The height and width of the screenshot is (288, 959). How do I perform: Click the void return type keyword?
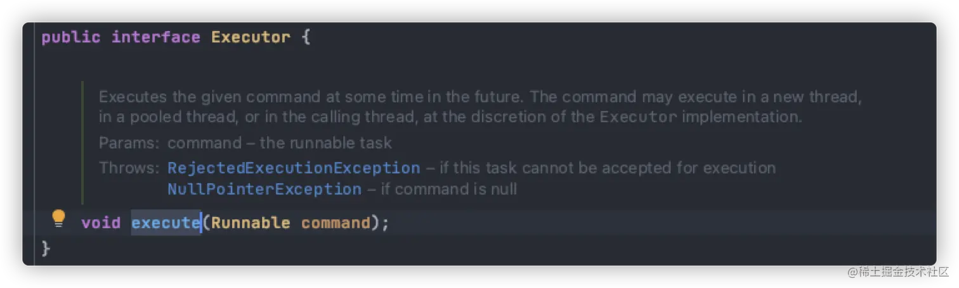pyautogui.click(x=101, y=223)
